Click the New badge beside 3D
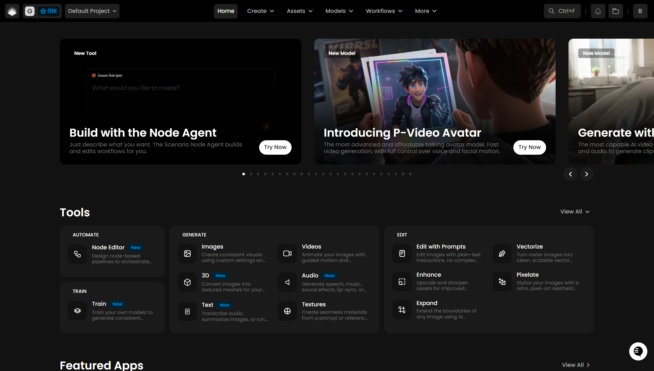This screenshot has width=654, height=371. coord(220,276)
